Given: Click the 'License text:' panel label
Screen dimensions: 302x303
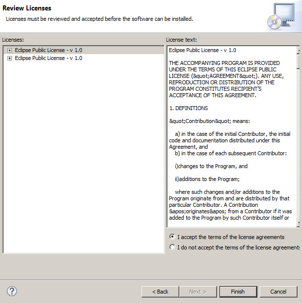Looking at the screenshot, I should point(181,40).
